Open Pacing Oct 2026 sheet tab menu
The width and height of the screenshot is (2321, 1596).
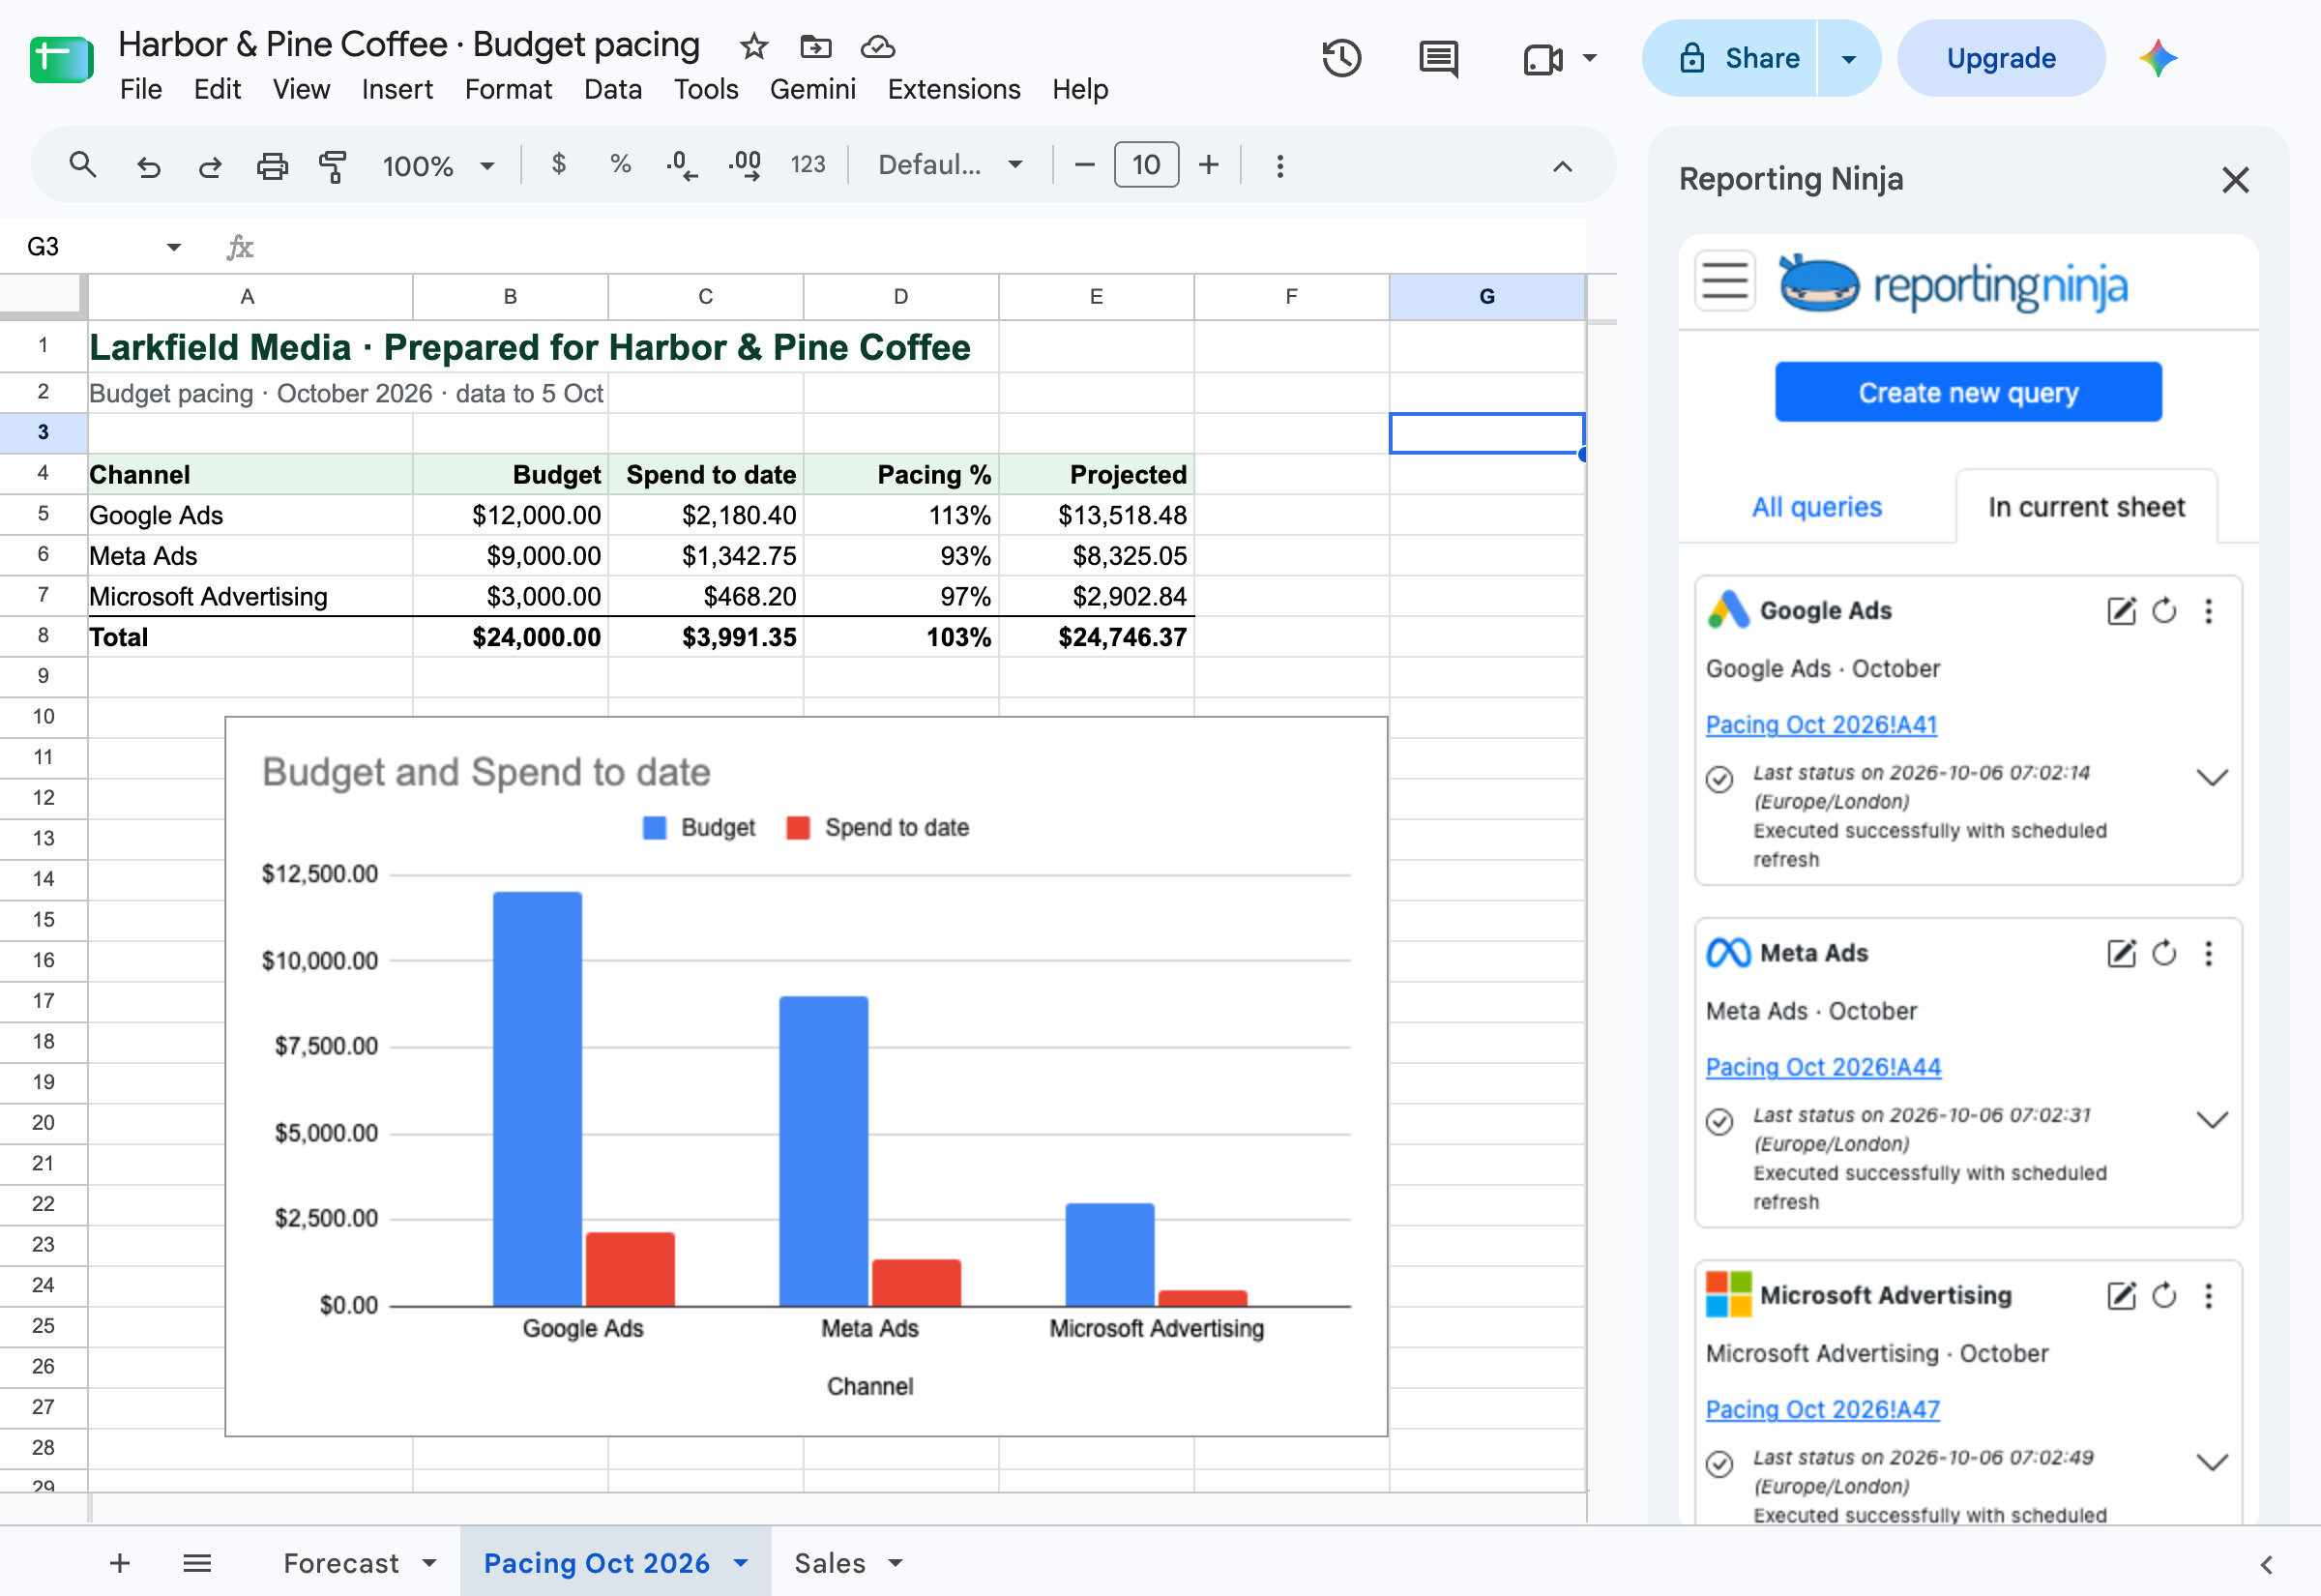741,1563
